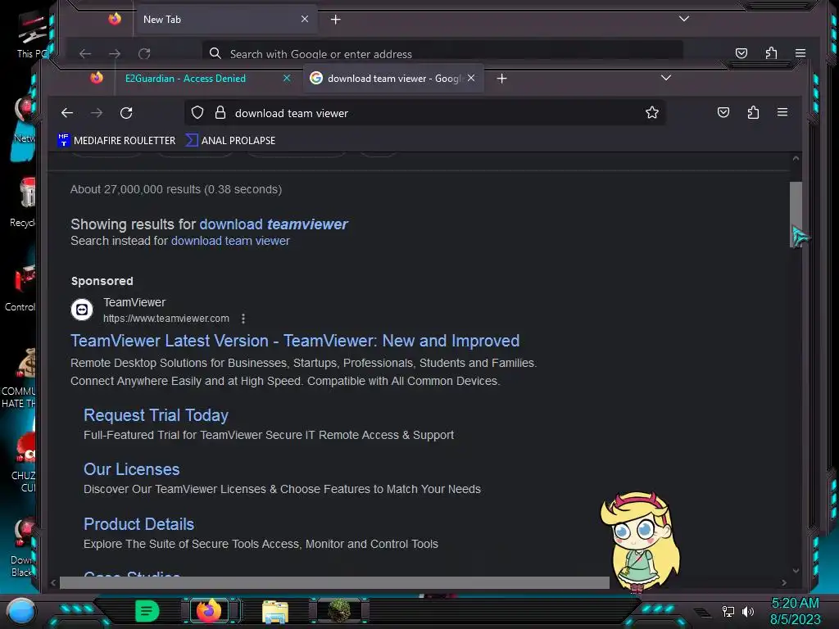This screenshot has width=839, height=629.
Task: Switch to E2Guardian - Access Denied tab
Action: (185, 79)
